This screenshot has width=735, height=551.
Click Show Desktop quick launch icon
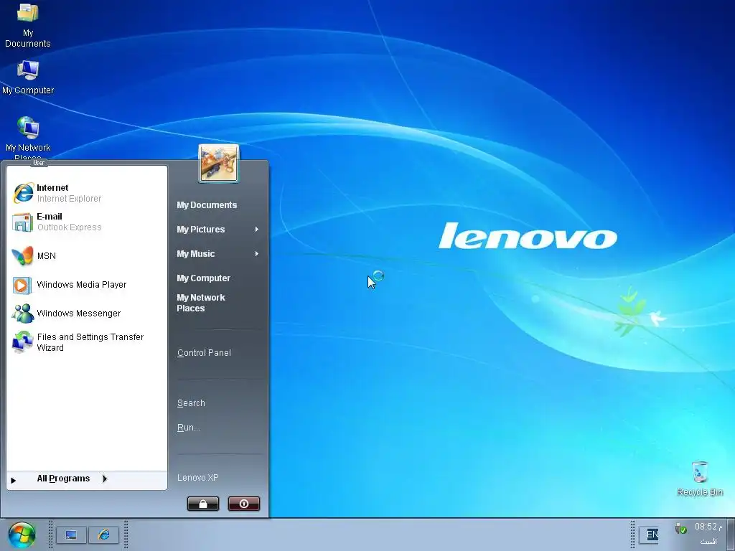coord(71,534)
